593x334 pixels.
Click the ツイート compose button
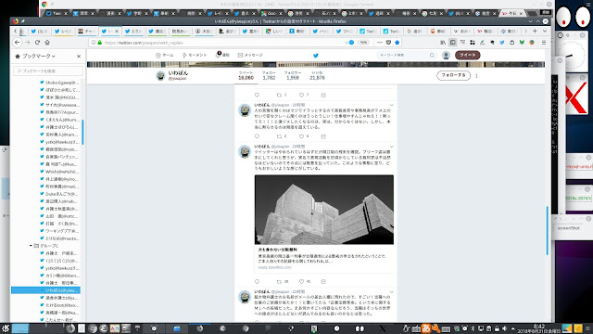tap(467, 56)
